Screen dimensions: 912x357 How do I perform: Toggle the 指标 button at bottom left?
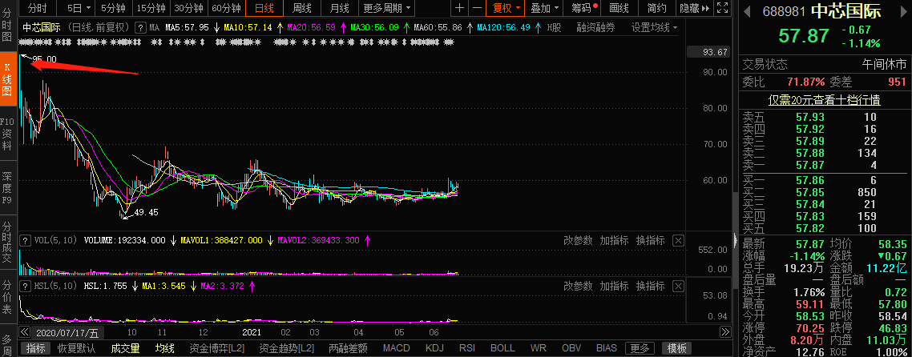(34, 348)
